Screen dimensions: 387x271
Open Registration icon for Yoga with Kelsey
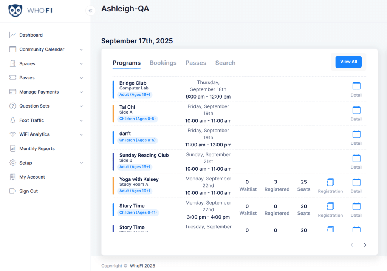[330, 183]
